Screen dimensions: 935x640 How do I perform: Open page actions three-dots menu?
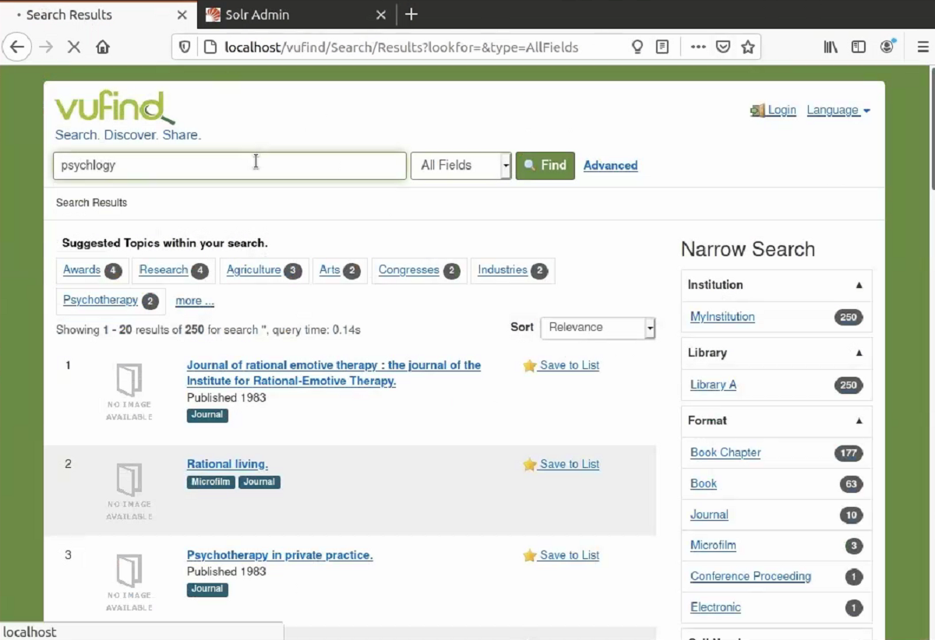pos(698,47)
